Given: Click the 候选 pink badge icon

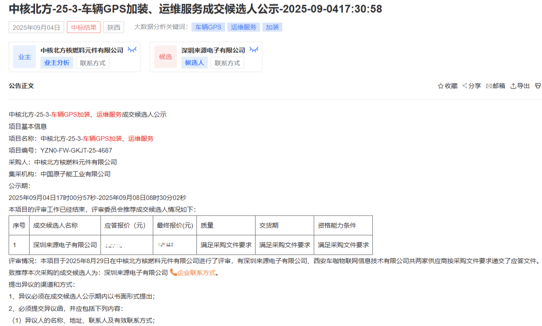Looking at the screenshot, I should point(165,57).
